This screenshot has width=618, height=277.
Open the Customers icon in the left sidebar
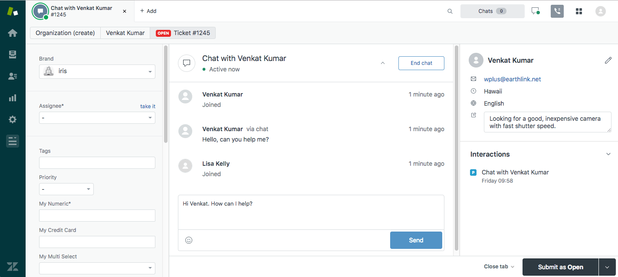12,76
